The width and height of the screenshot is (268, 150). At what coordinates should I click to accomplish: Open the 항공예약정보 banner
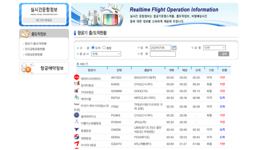coord(44,68)
